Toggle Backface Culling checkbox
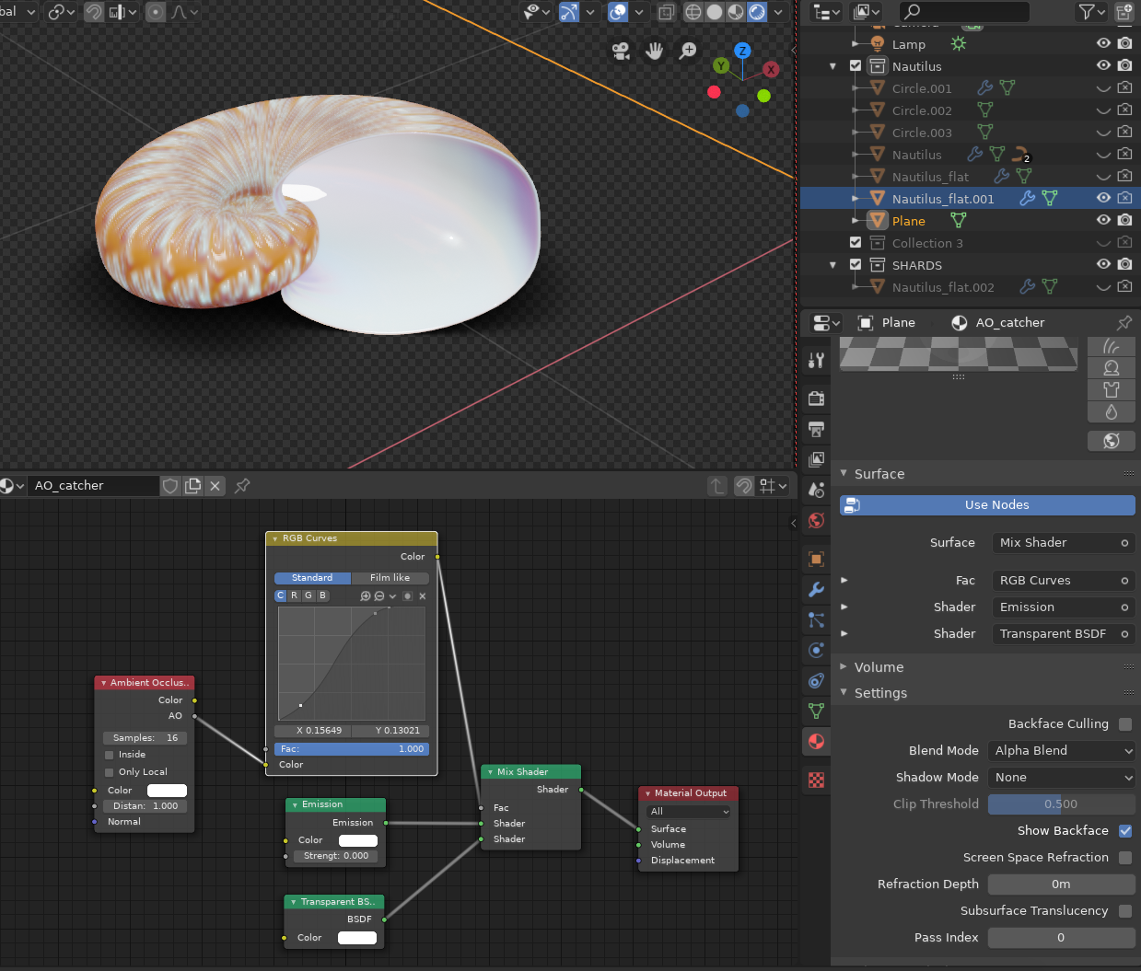This screenshot has width=1141, height=971. (x=1125, y=724)
